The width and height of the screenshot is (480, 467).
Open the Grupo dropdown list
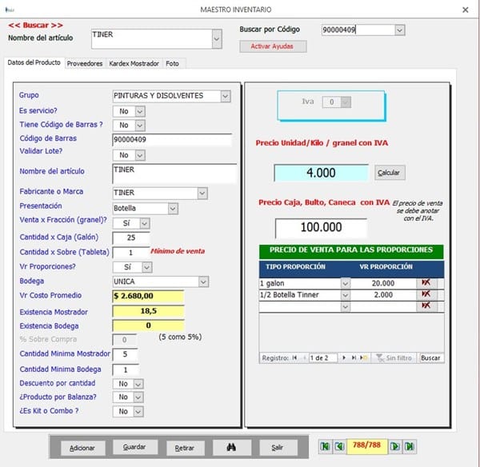225,96
